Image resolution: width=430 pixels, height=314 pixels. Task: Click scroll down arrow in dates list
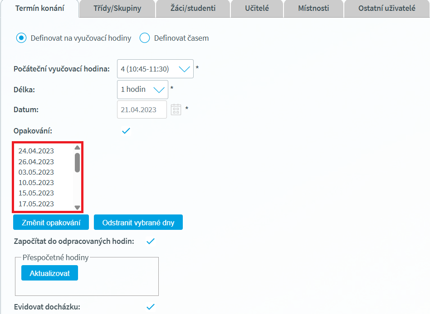pyautogui.click(x=77, y=207)
